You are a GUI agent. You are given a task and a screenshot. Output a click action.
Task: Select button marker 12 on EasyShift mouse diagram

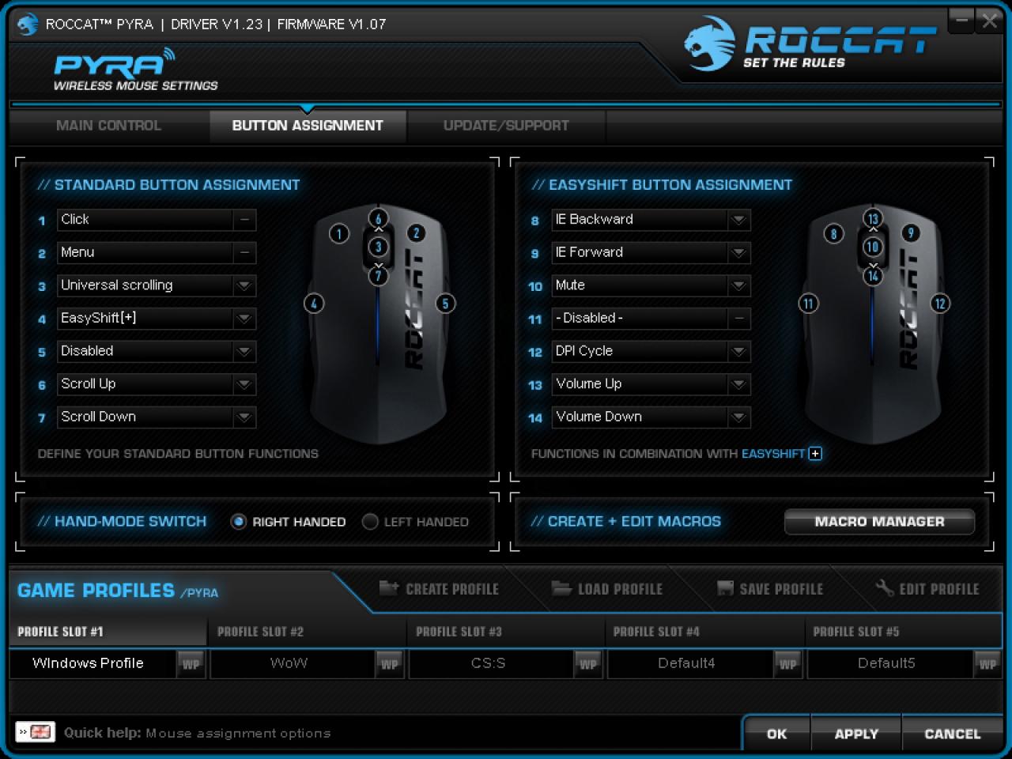point(940,304)
